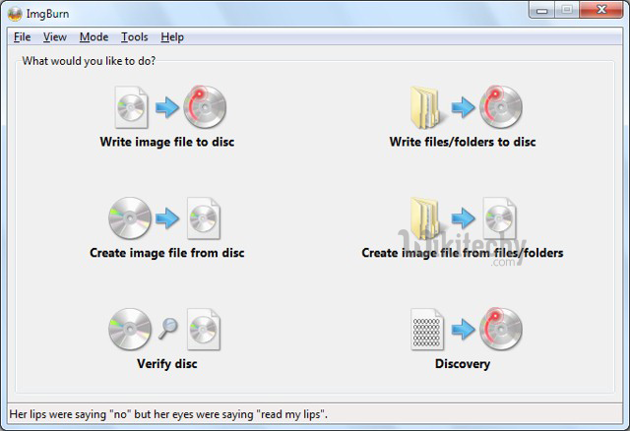Click the image file icon above Write image file to disc
630x431 pixels.
pos(131,107)
